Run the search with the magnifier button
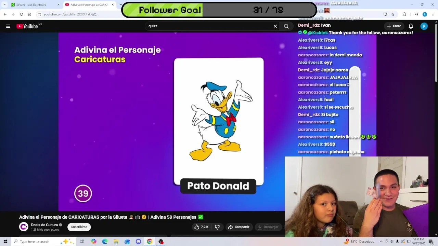438x246 pixels. [286, 26]
